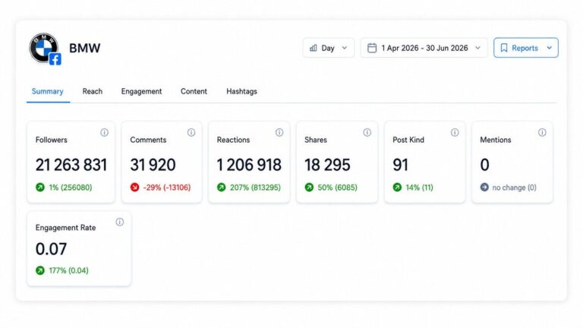Image resolution: width=583 pixels, height=328 pixels.
Task: Click the Engagement Rate card label
Action: (x=65, y=228)
